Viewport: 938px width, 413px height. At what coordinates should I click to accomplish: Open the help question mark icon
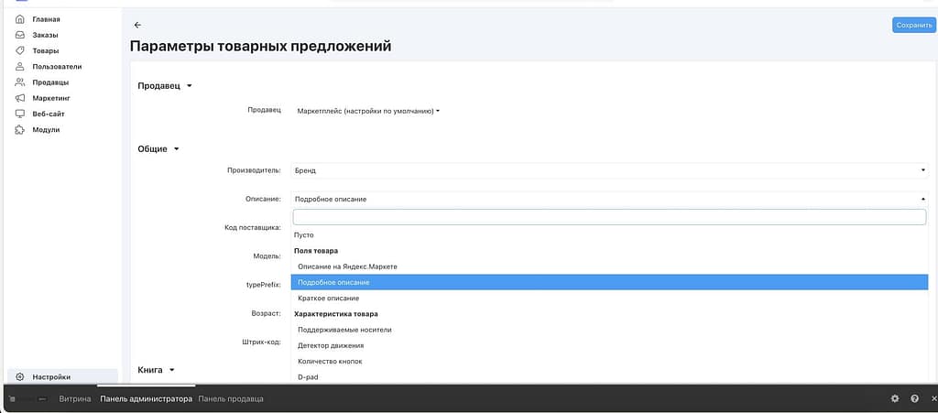[915, 398]
